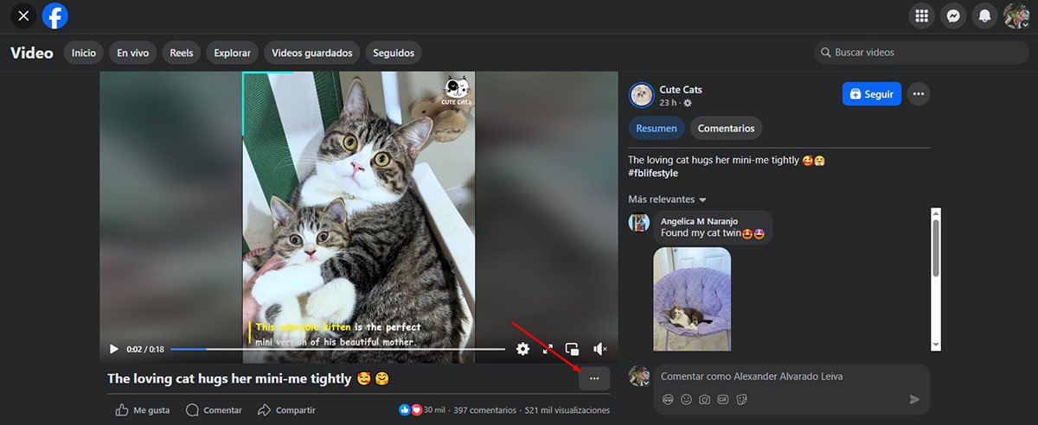Open picture-in-picture mini player icon
Screen dimensions: 1038x425
(572, 349)
